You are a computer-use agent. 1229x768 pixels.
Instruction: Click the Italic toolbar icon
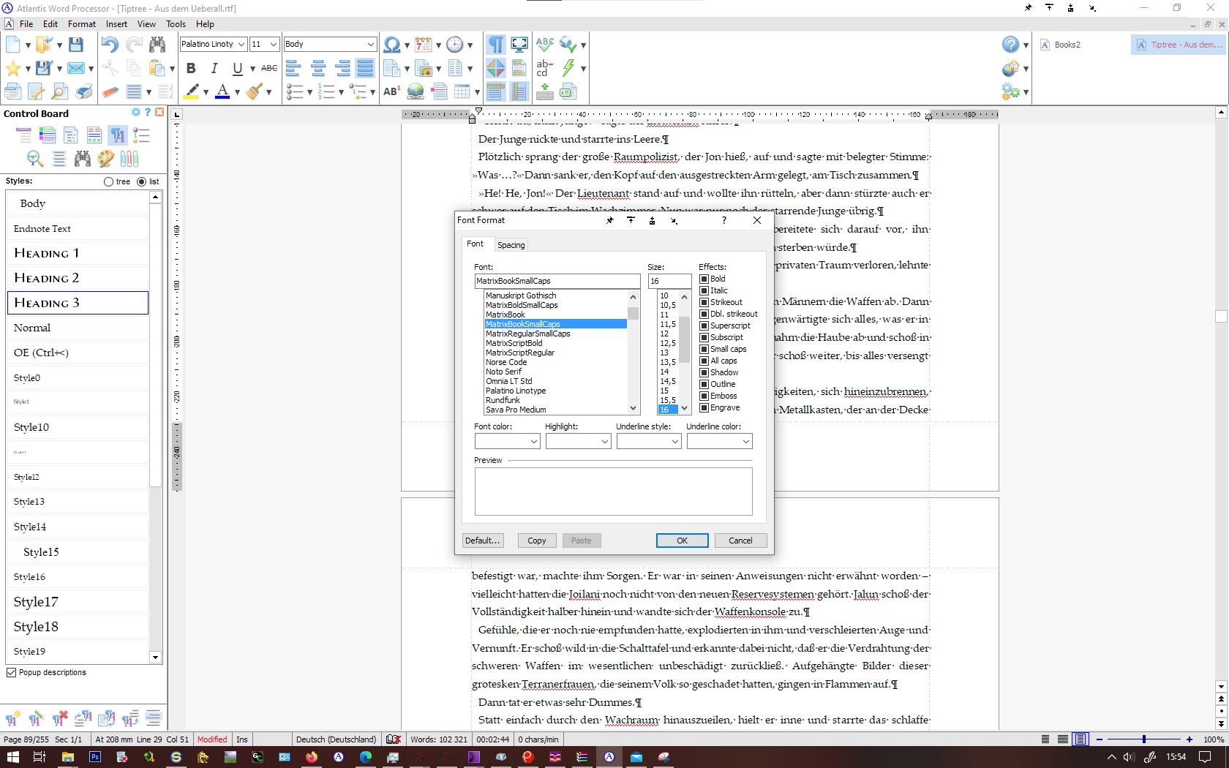coord(214,68)
